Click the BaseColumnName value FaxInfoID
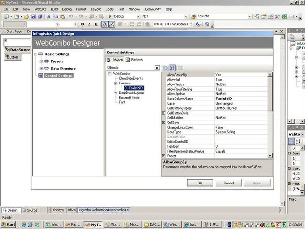305x229 pixels. (241, 99)
